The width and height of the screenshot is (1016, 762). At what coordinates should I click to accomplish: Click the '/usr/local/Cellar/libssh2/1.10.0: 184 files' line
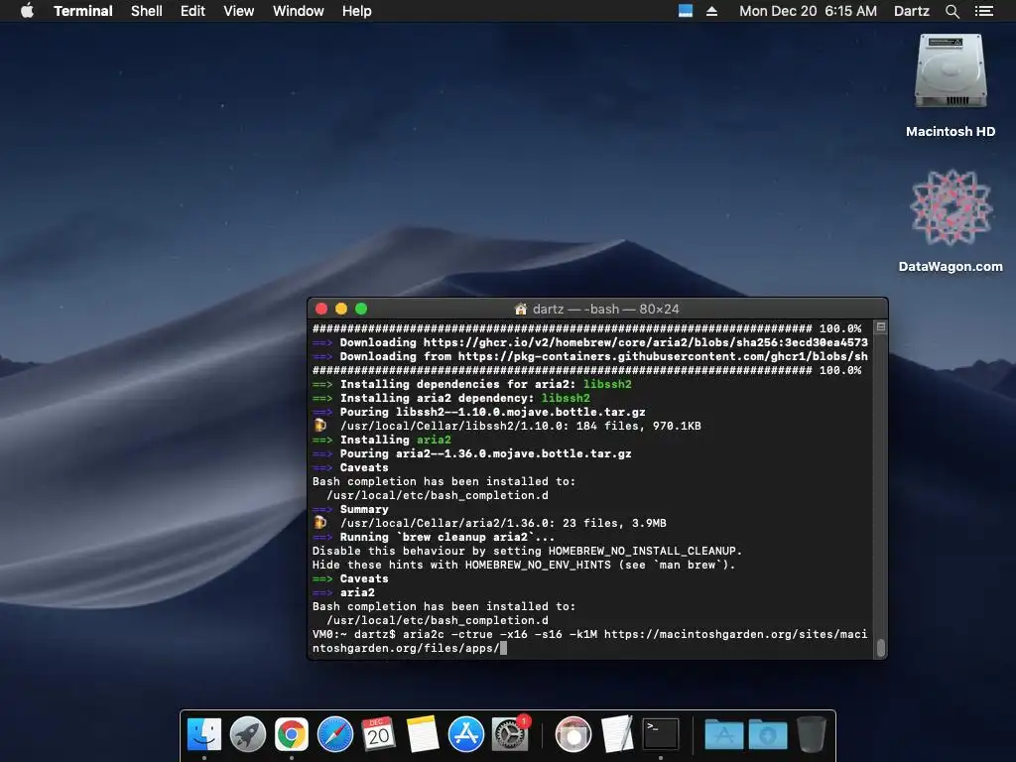click(x=507, y=426)
